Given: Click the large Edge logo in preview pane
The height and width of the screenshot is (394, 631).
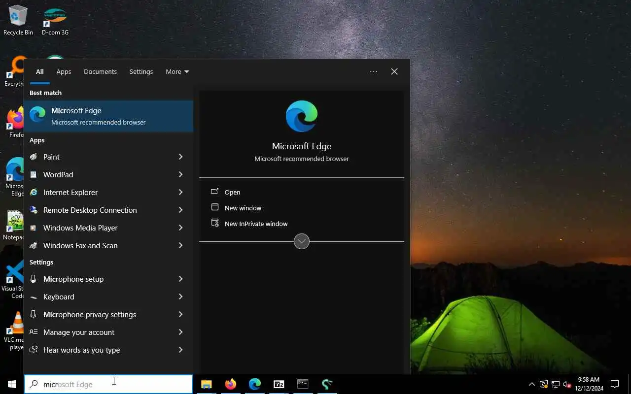Looking at the screenshot, I should (302, 116).
